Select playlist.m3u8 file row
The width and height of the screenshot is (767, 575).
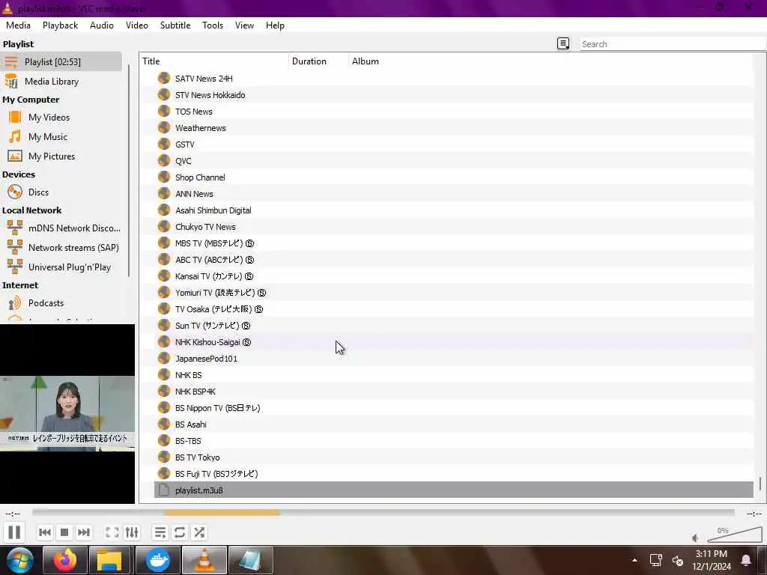(x=453, y=490)
